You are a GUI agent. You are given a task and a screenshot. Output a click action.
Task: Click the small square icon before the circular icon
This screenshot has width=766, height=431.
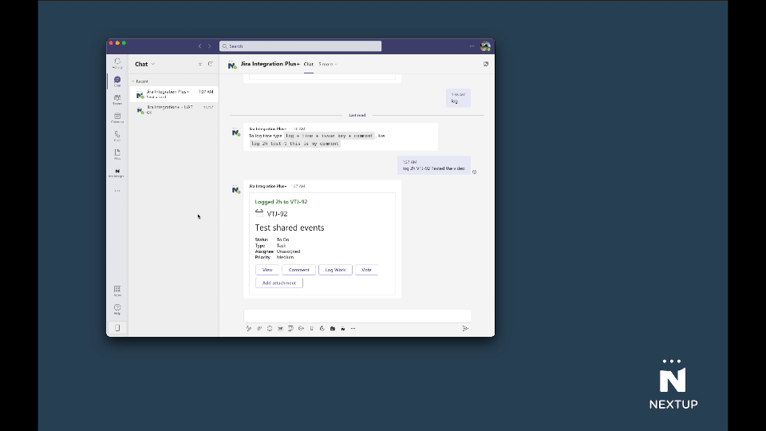point(312,328)
